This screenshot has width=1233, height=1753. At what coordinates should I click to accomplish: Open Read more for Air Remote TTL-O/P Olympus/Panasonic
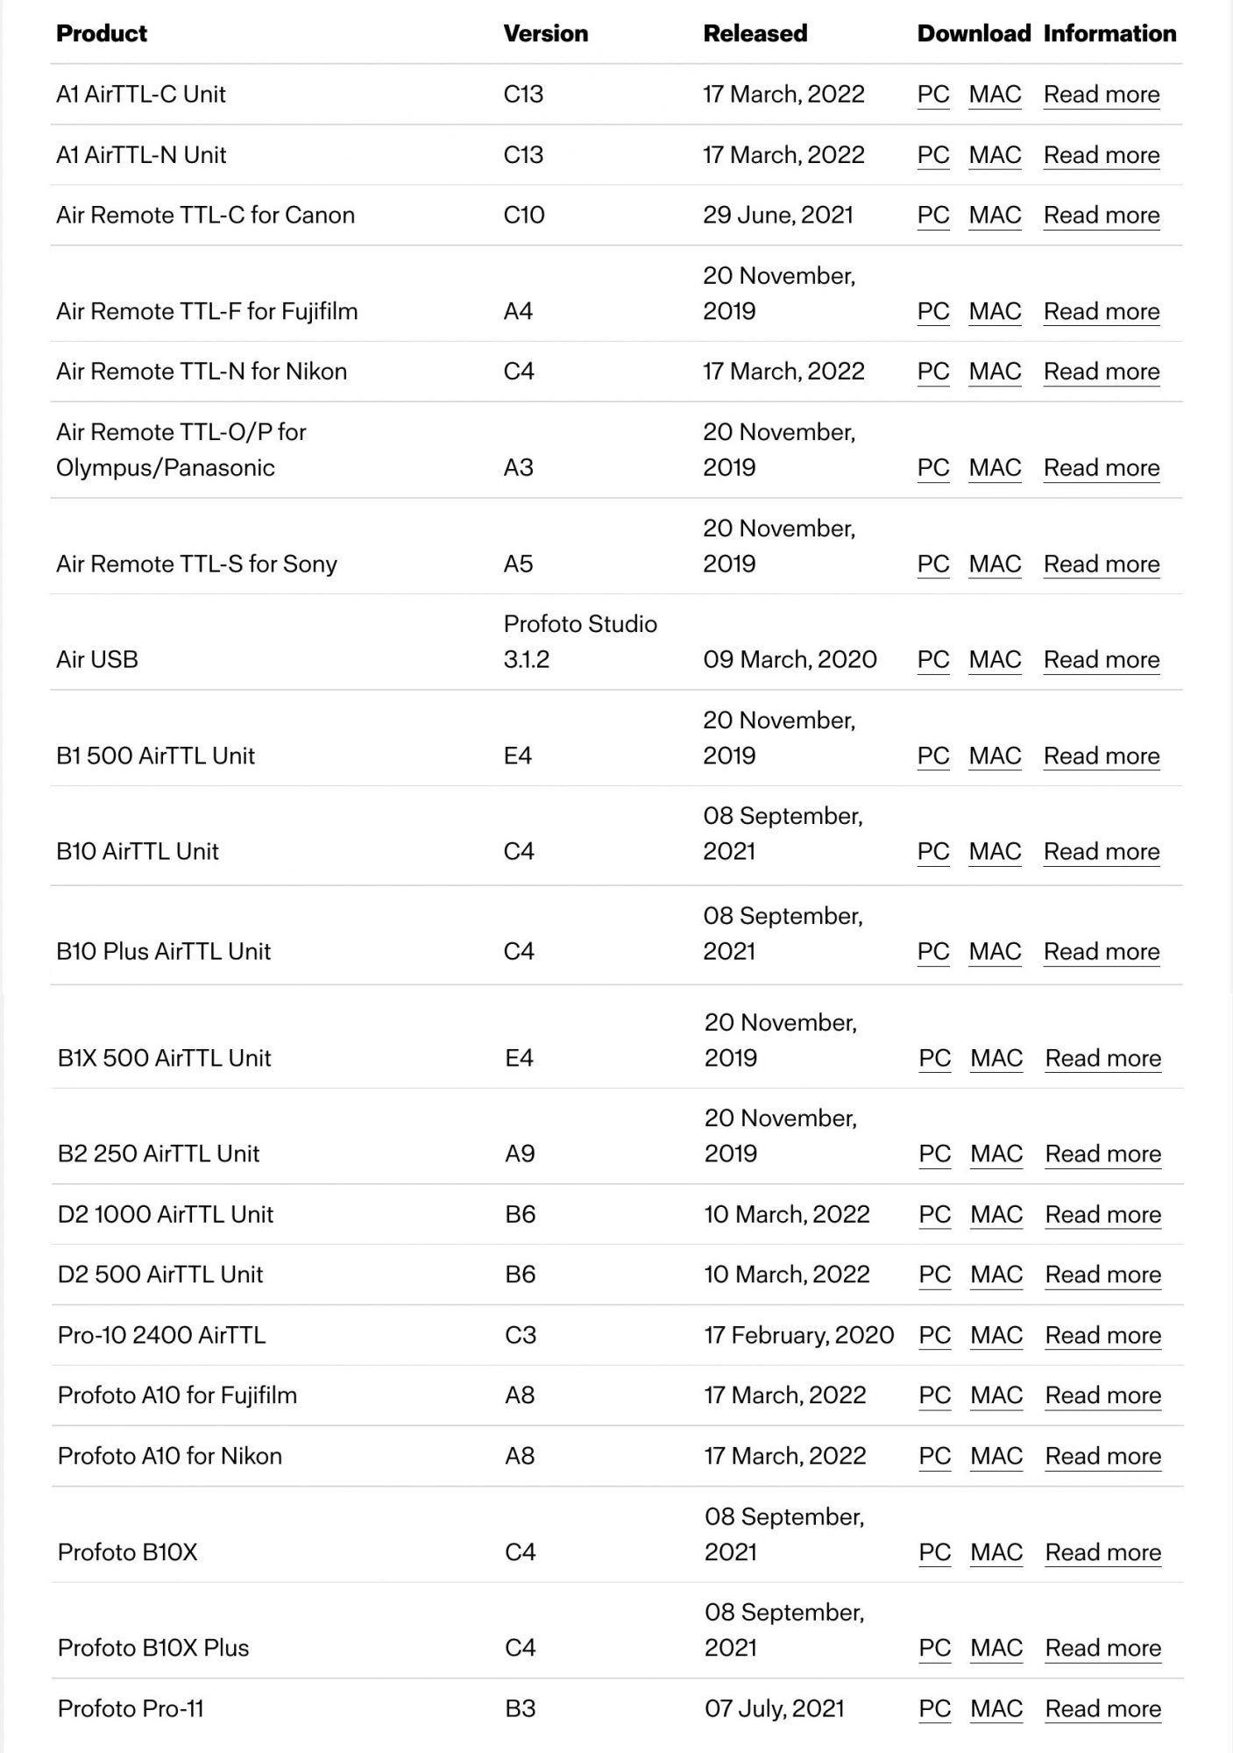[x=1102, y=467]
